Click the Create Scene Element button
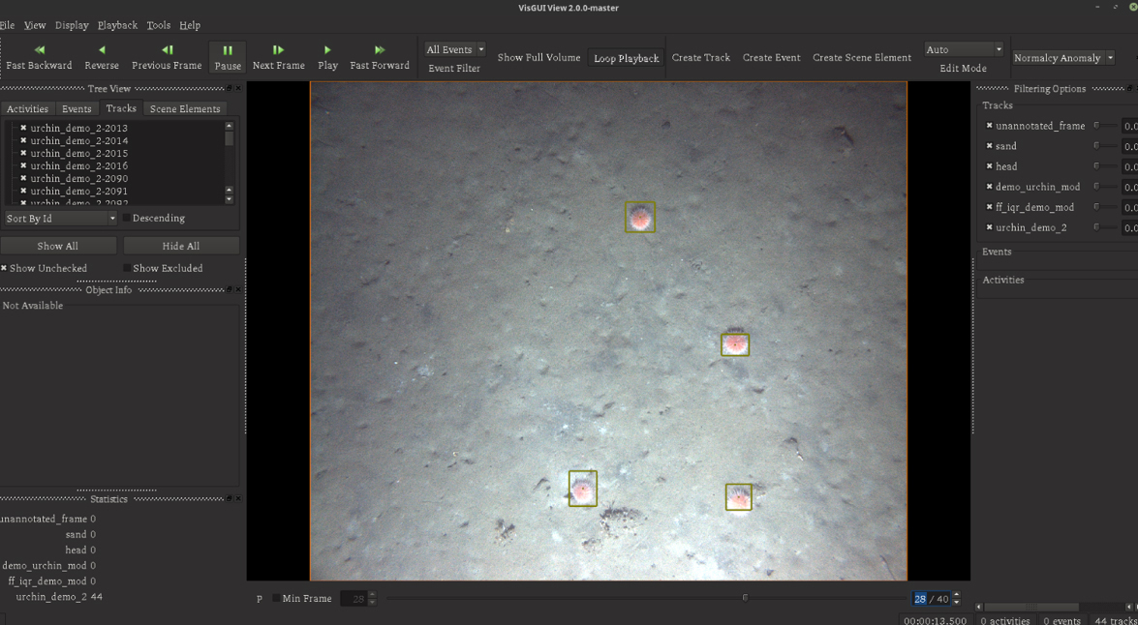Screen dimensions: 1138x625 pyautogui.click(x=862, y=57)
